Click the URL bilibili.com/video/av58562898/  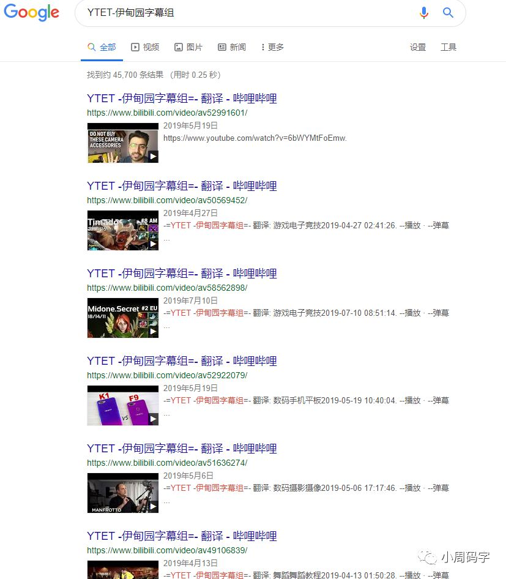click(167, 288)
